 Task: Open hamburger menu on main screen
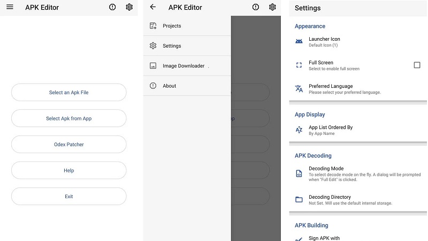[10, 7]
